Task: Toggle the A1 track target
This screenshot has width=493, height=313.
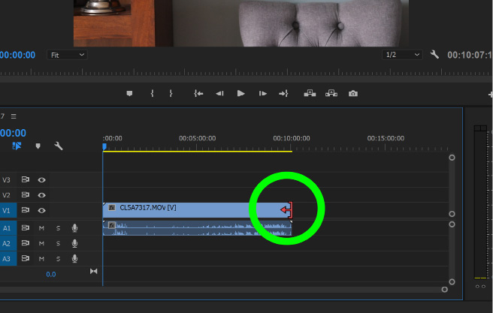Action: coord(8,228)
